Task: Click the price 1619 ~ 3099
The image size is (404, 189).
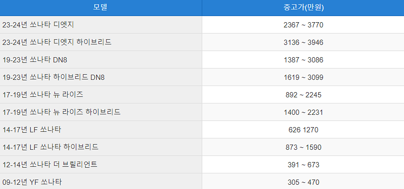Action: 303,77
